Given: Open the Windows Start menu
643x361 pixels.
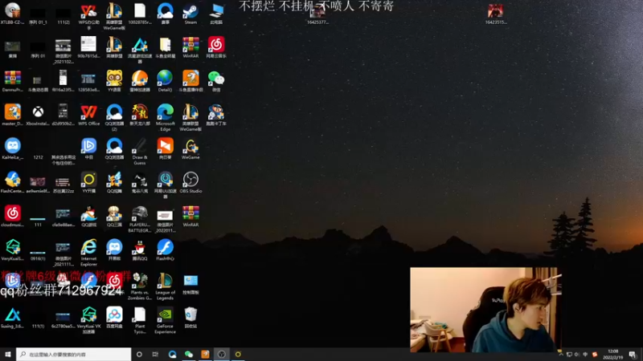Looking at the screenshot, I should pos(8,355).
